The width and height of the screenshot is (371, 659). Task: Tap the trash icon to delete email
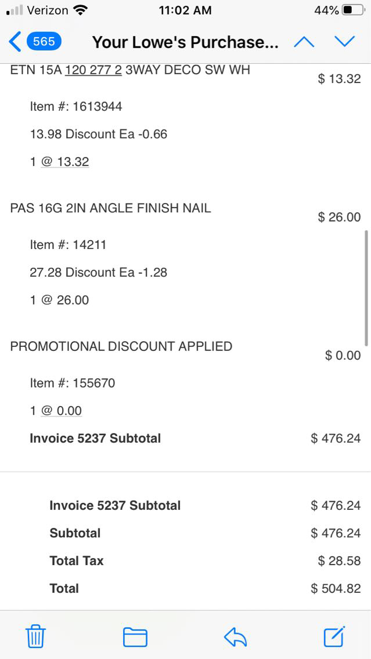click(35, 637)
